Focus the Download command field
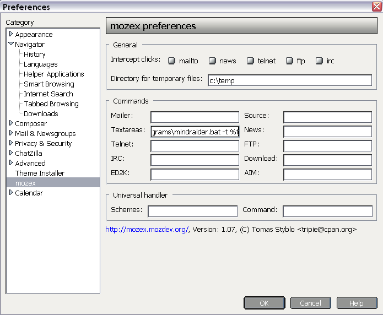 click(x=327, y=160)
